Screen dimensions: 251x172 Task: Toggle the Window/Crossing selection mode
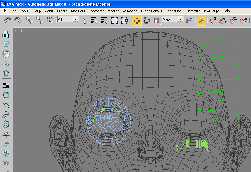tap(125, 21)
